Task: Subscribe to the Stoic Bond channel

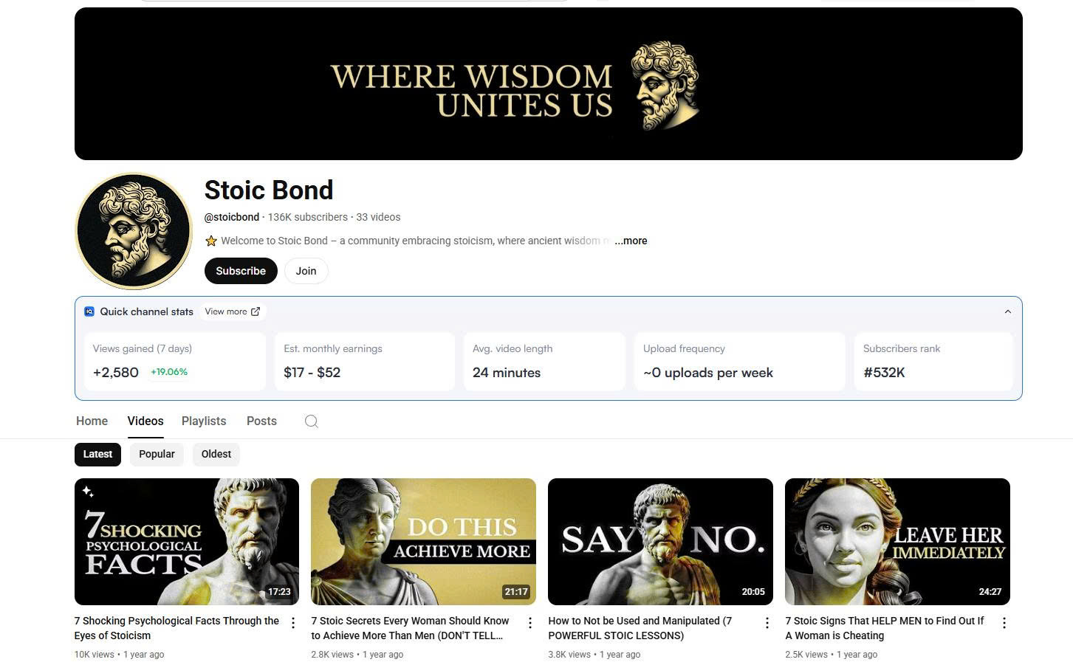Action: point(241,271)
